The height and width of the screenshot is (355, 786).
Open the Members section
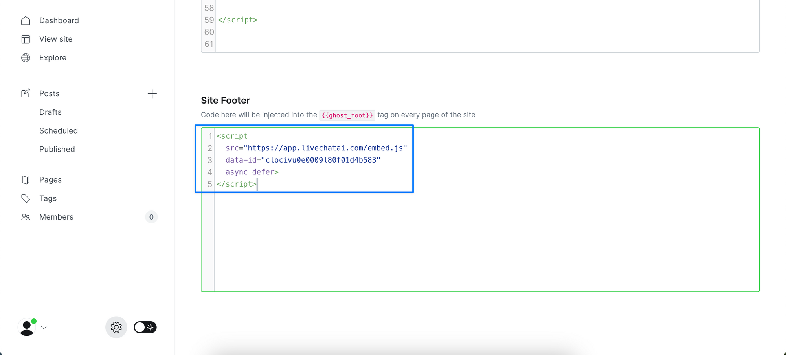(x=56, y=217)
